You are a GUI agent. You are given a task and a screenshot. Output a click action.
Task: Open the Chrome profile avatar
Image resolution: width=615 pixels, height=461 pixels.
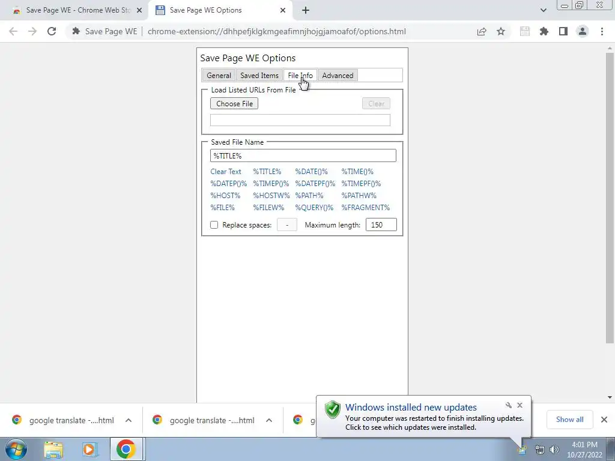coord(583,31)
